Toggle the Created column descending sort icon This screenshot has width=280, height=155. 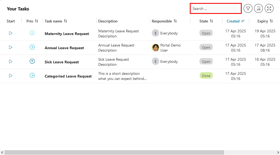click(x=243, y=21)
